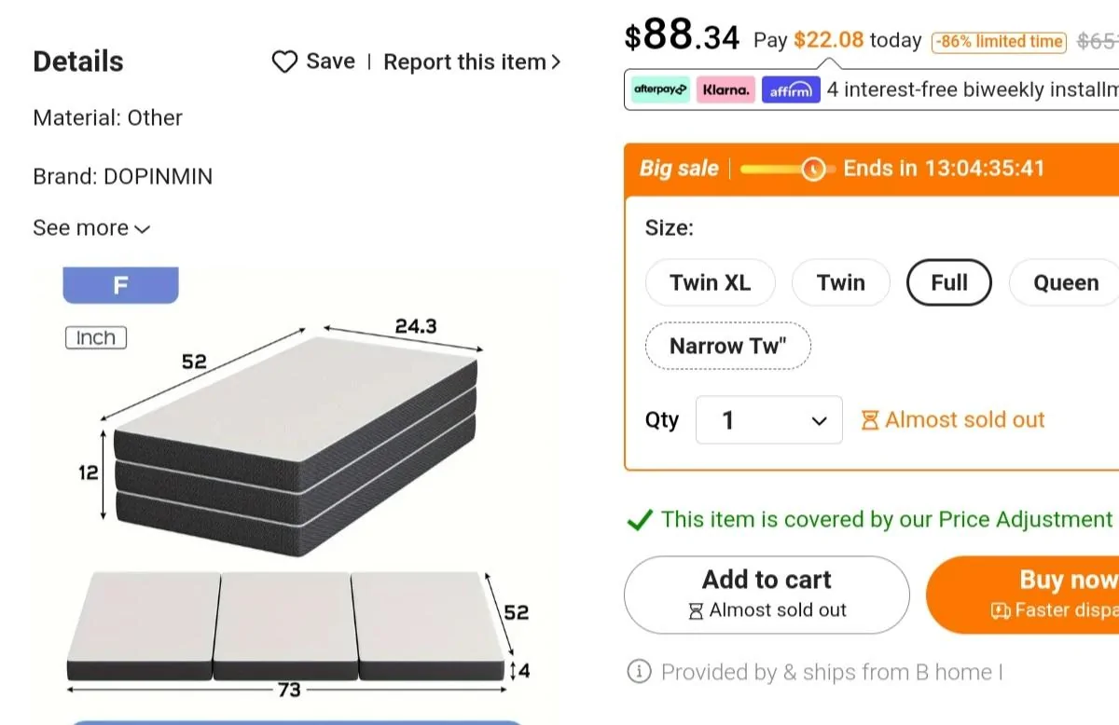Open the Qty quantity dropdown
This screenshot has width=1119, height=725.
769,420
